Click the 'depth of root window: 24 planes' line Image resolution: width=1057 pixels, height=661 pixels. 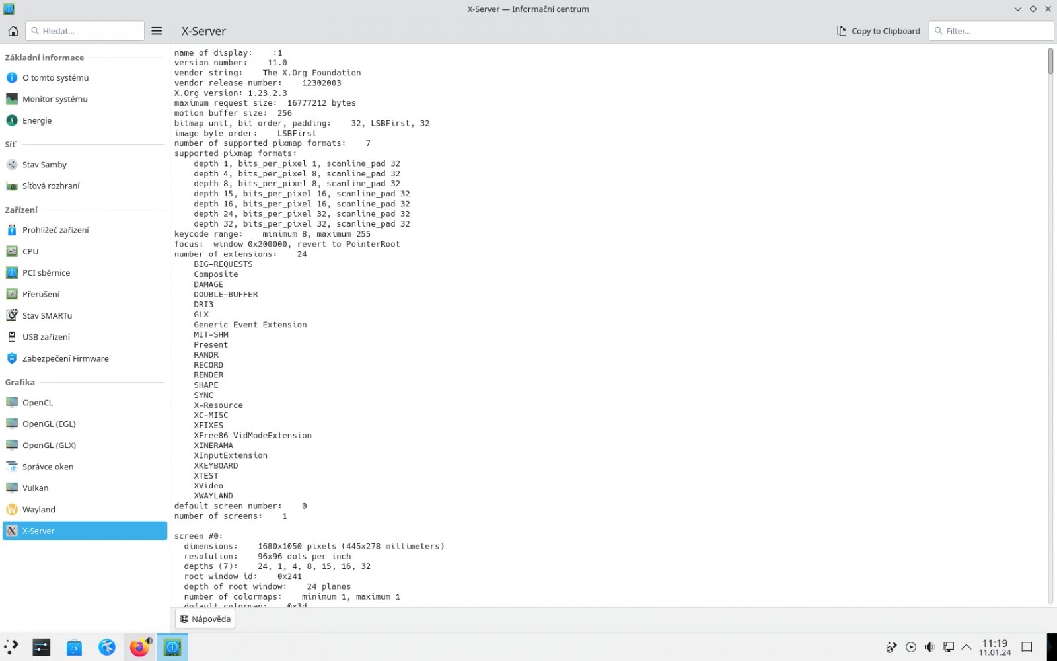pos(268,587)
